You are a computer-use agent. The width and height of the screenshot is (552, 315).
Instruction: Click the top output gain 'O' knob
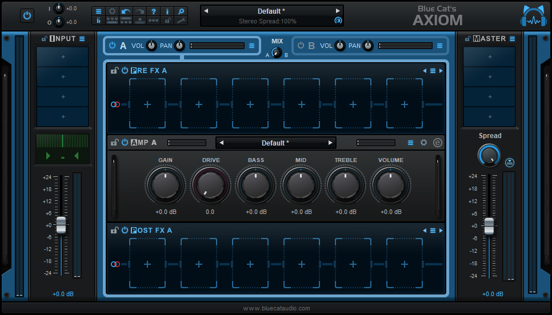click(59, 22)
